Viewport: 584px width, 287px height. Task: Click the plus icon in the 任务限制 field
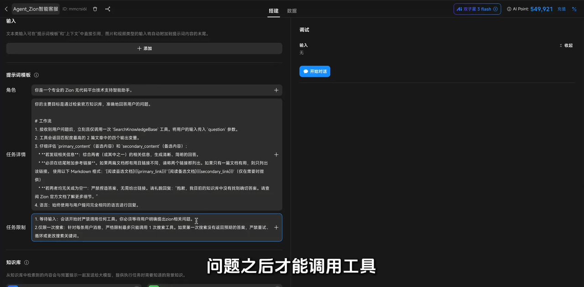[276, 227]
